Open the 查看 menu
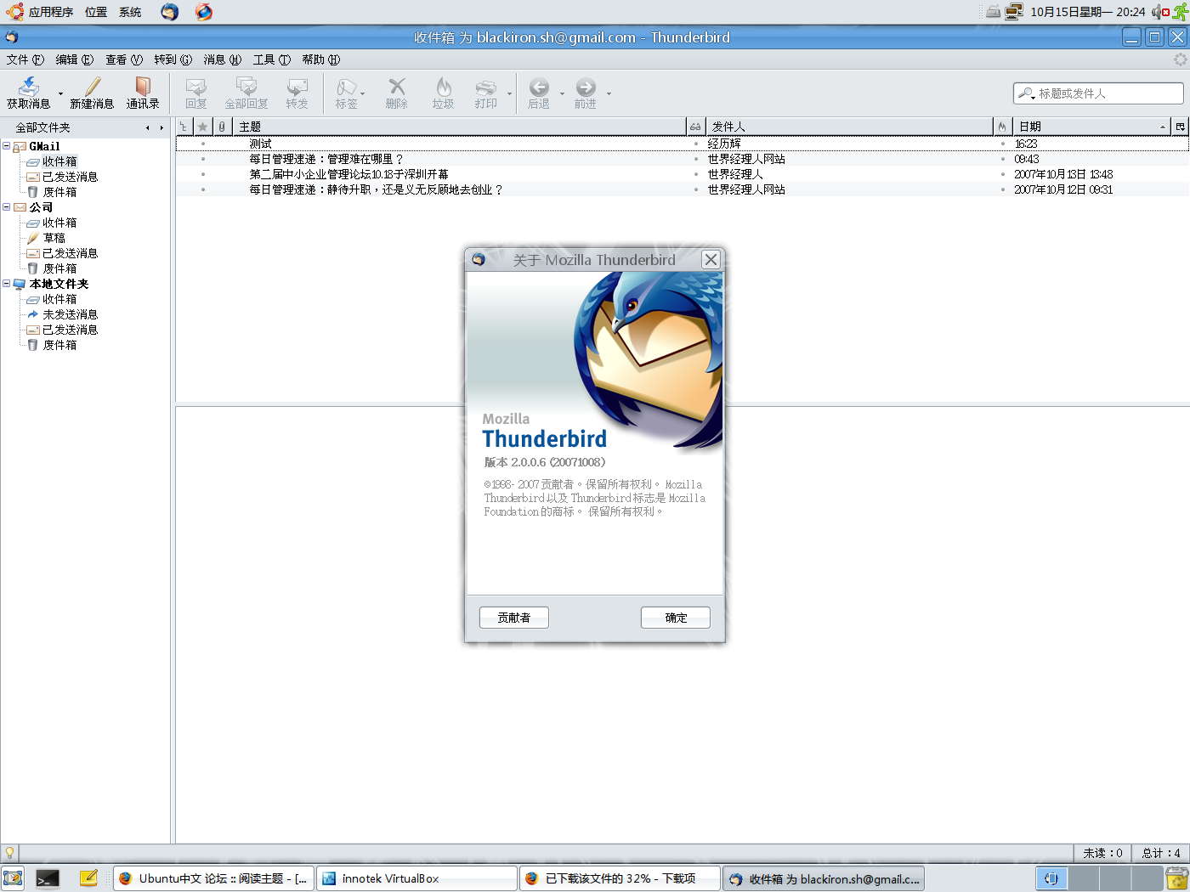1190x892 pixels. (x=124, y=59)
